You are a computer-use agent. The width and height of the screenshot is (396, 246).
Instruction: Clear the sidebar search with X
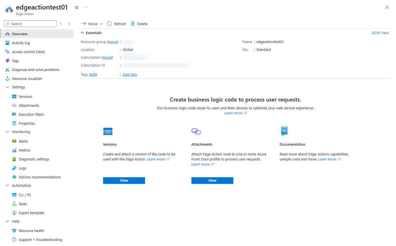[x=61, y=24]
